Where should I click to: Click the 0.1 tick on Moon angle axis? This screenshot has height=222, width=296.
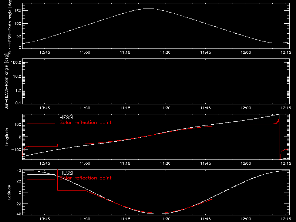click(18, 103)
